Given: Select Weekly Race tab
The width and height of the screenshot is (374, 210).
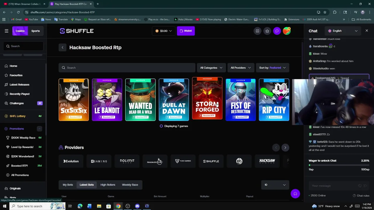Looking at the screenshot, I should click(130, 185).
